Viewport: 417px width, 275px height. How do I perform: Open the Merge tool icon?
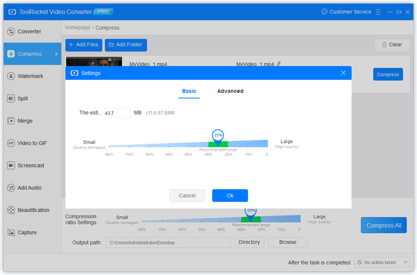tap(11, 121)
